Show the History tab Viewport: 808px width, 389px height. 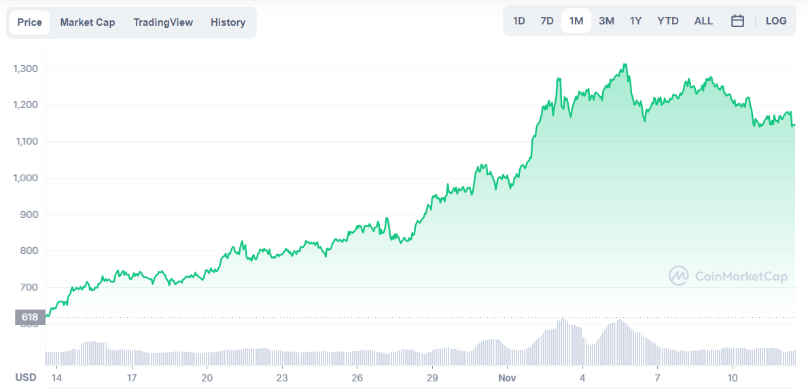click(228, 22)
